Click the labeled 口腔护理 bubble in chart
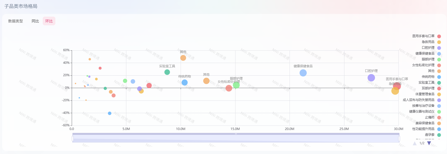The width and height of the screenshot is (447, 154). point(371,78)
